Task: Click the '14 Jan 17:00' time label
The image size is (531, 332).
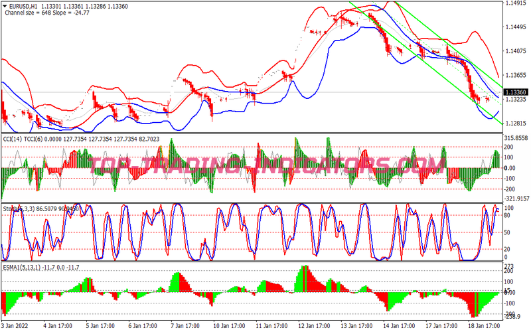Action: 399,326
